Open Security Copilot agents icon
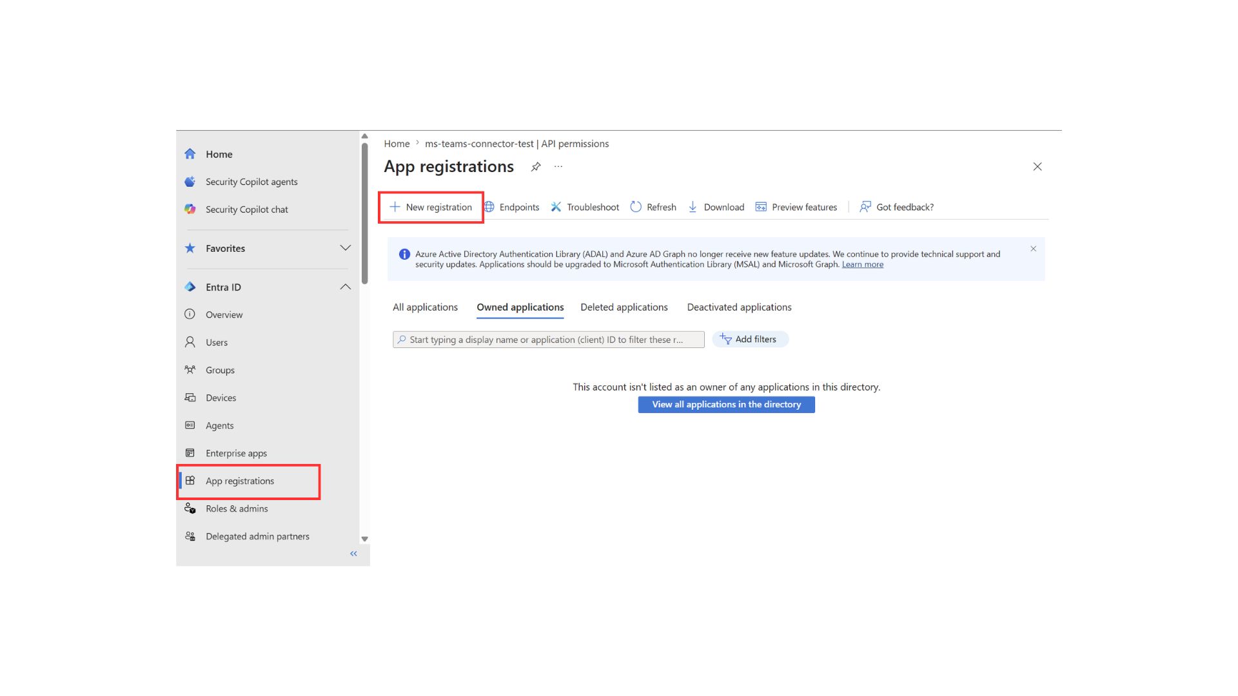The width and height of the screenshot is (1238, 696). 190,182
